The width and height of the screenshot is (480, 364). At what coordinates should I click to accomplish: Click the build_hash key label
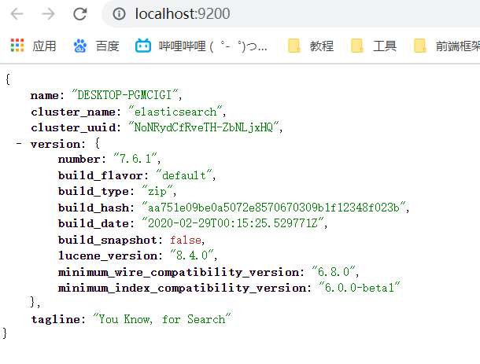pos(94,208)
